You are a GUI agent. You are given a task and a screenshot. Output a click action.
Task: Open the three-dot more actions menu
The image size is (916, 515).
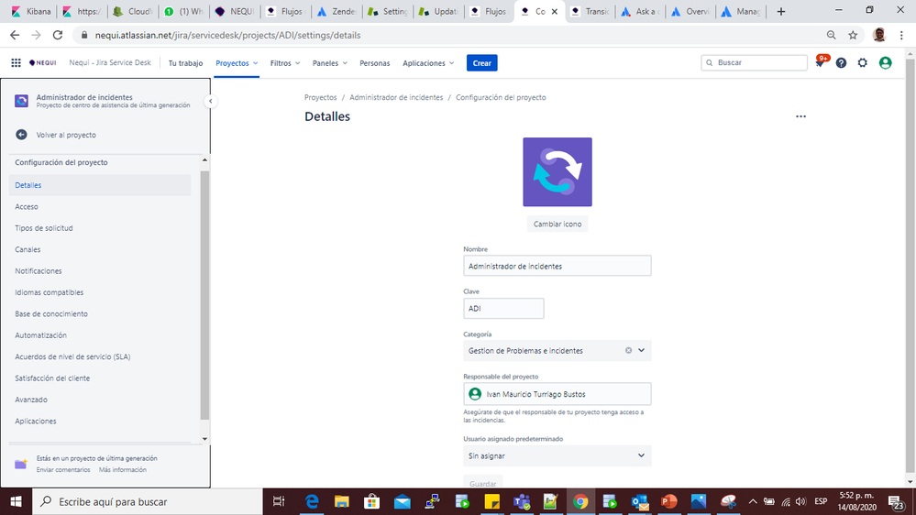800,117
